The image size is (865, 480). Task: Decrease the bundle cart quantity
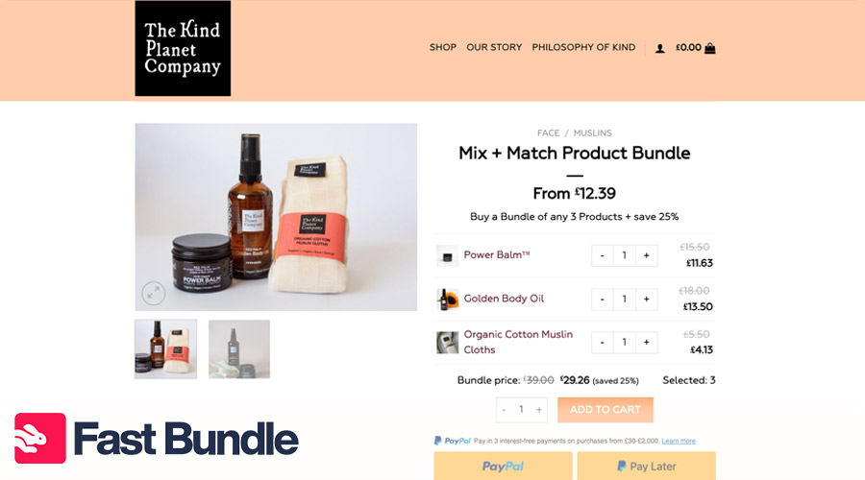[504, 410]
